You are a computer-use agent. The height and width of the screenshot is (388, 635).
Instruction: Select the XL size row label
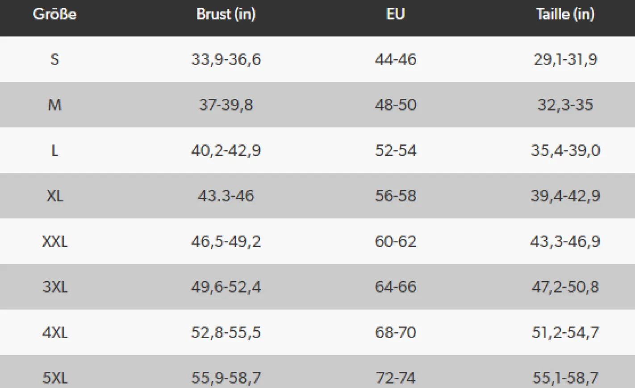54,196
